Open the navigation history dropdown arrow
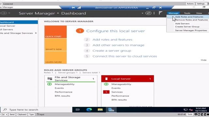Viewport: 209px width, 117px height. coord(9,13)
